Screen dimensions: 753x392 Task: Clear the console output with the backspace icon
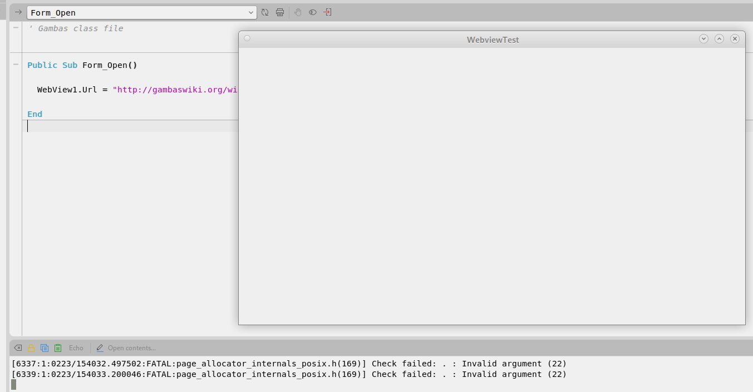tap(18, 347)
